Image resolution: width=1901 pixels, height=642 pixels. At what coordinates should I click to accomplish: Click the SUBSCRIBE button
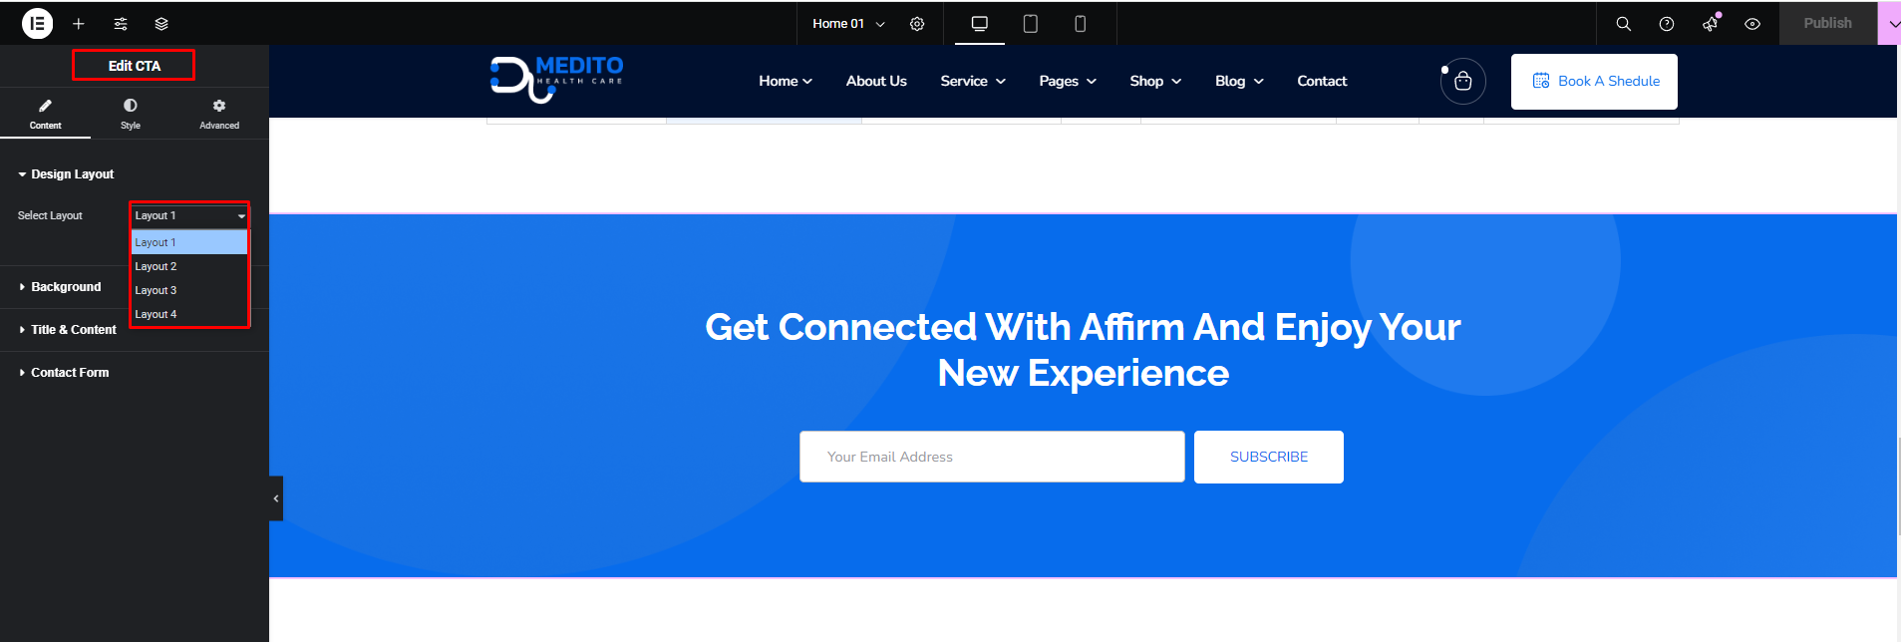click(x=1268, y=457)
